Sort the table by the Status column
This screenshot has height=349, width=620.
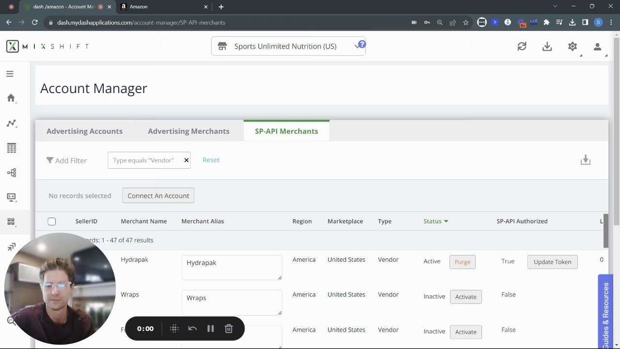(435, 221)
